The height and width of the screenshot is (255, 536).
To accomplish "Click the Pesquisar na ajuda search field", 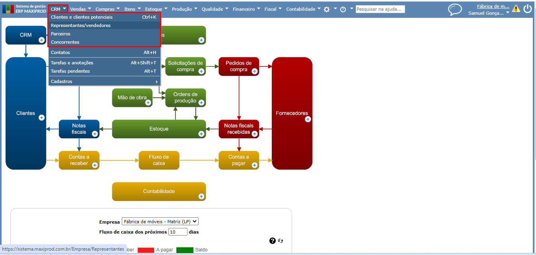I will coord(380,9).
